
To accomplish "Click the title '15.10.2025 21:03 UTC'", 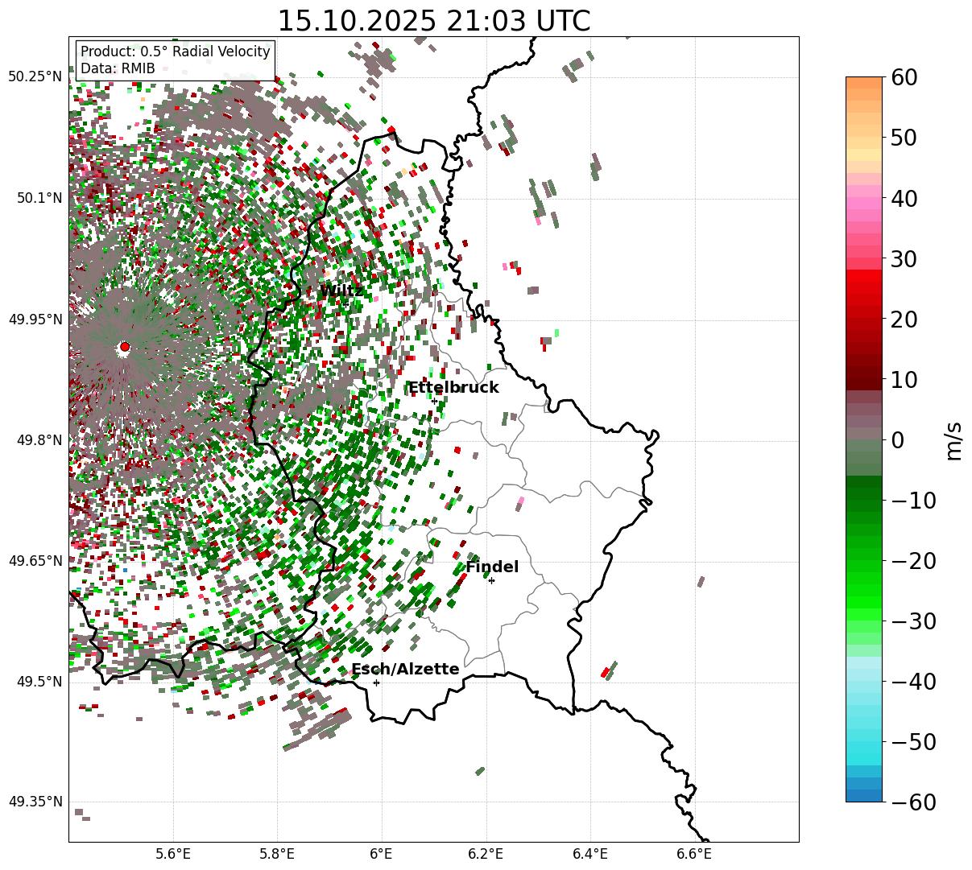I will pyautogui.click(x=433, y=21).
